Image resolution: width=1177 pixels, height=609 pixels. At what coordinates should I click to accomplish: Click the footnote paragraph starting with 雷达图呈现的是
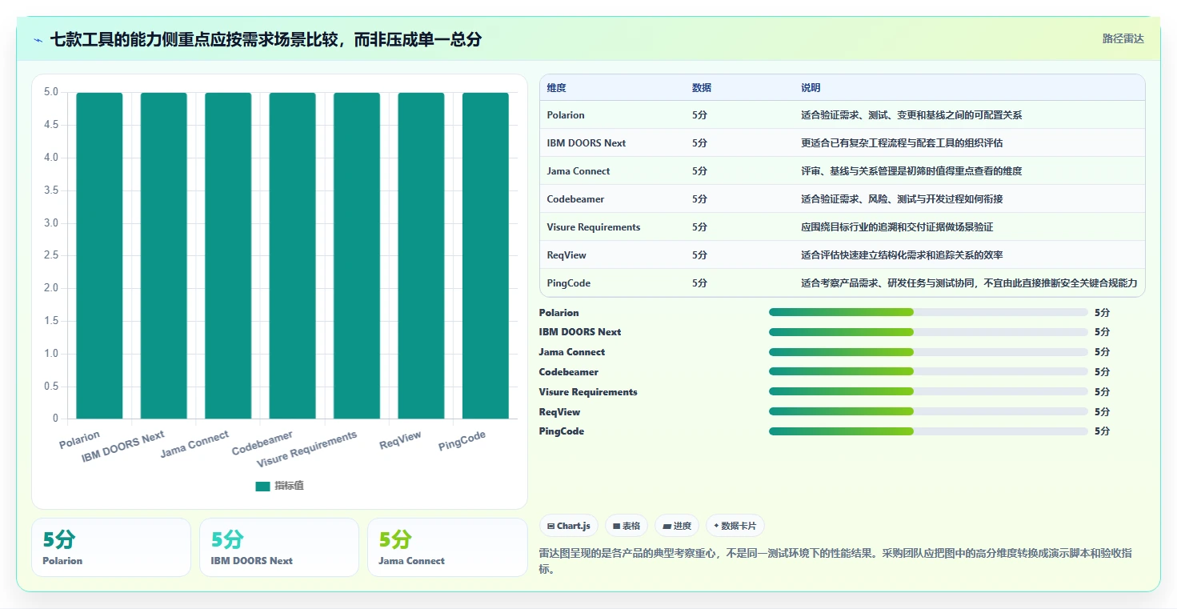point(836,562)
